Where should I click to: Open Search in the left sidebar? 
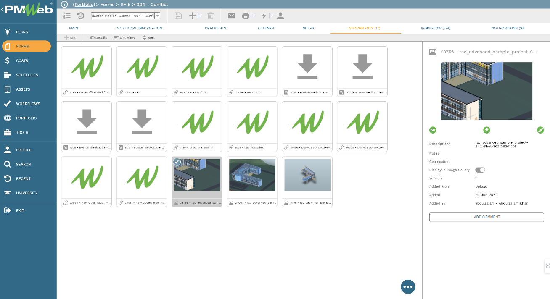pos(28,165)
